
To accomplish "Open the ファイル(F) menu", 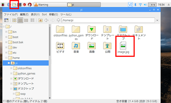I will point(11,14).
